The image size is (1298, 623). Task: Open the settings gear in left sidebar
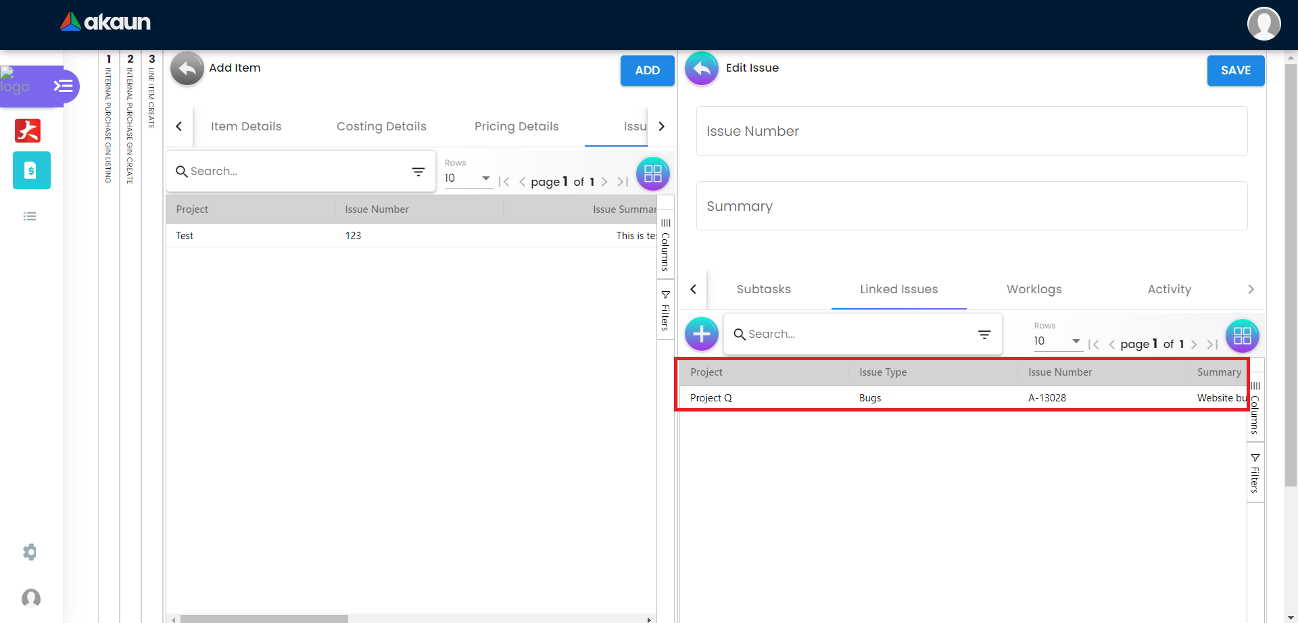(x=30, y=552)
